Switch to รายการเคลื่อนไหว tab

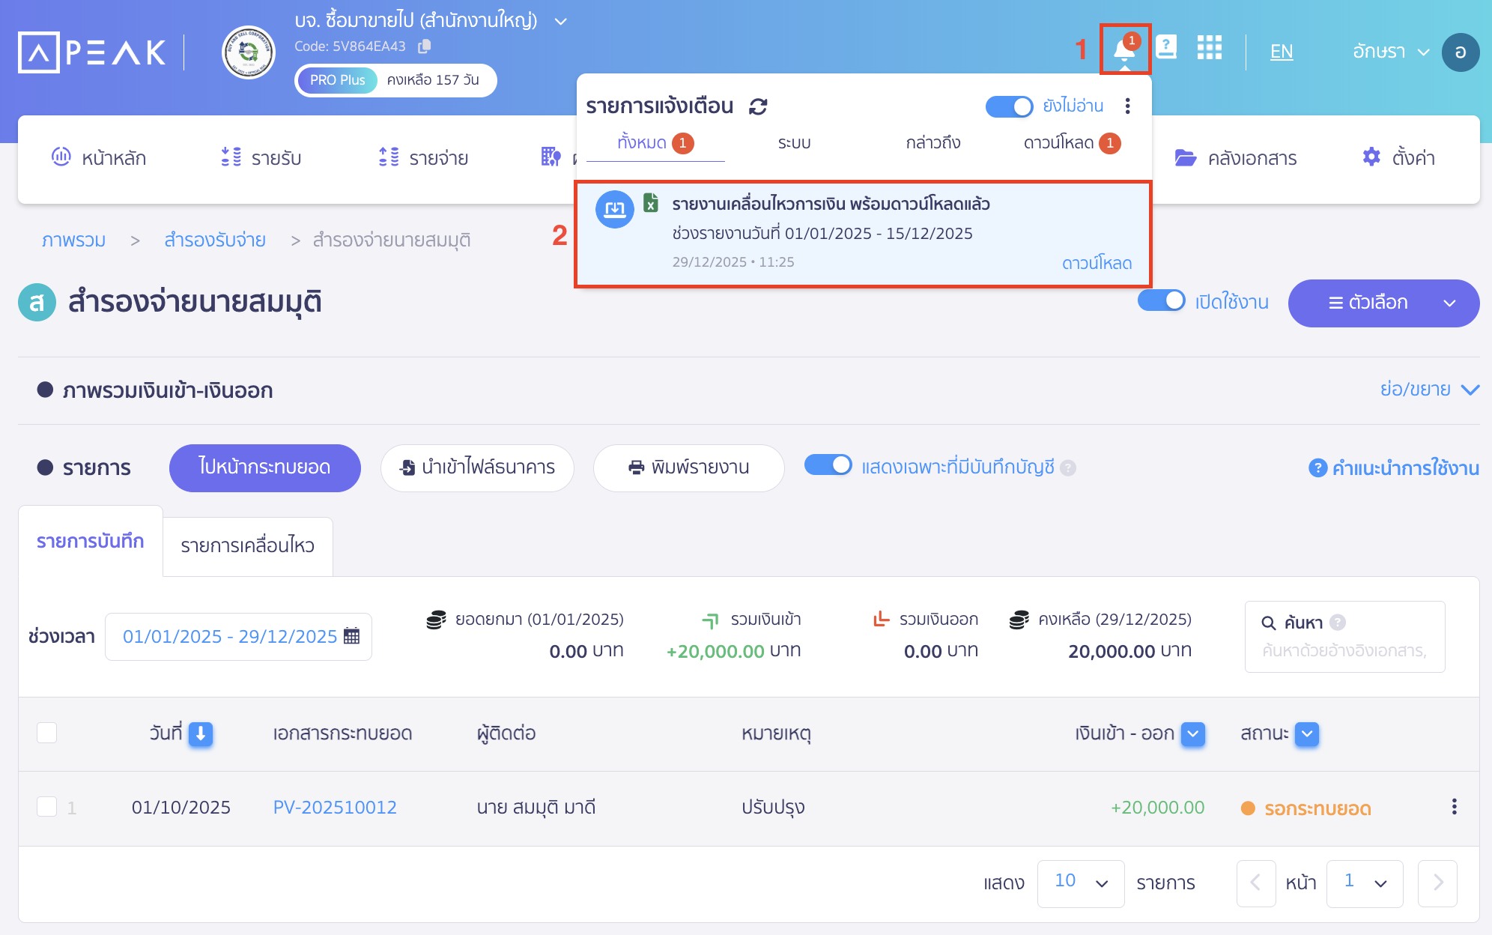pyautogui.click(x=247, y=546)
